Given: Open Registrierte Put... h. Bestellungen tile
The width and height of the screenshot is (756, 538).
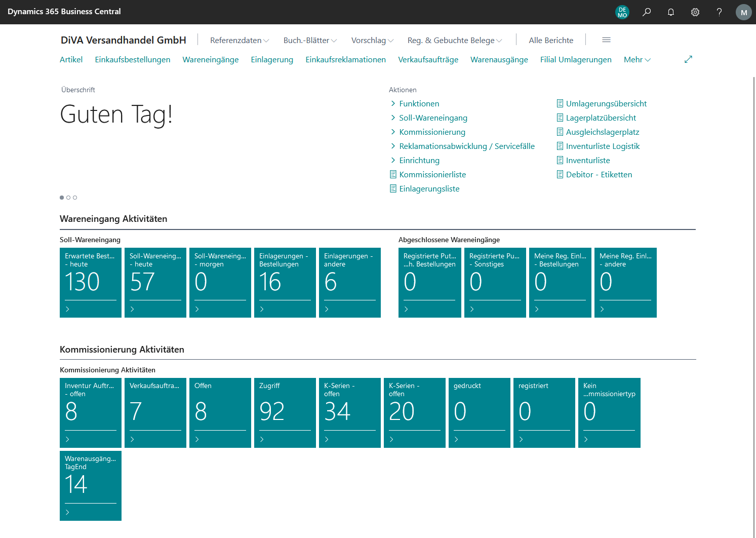Looking at the screenshot, I should (430, 283).
